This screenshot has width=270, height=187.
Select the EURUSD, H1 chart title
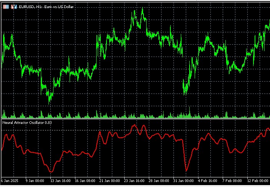click(46, 7)
